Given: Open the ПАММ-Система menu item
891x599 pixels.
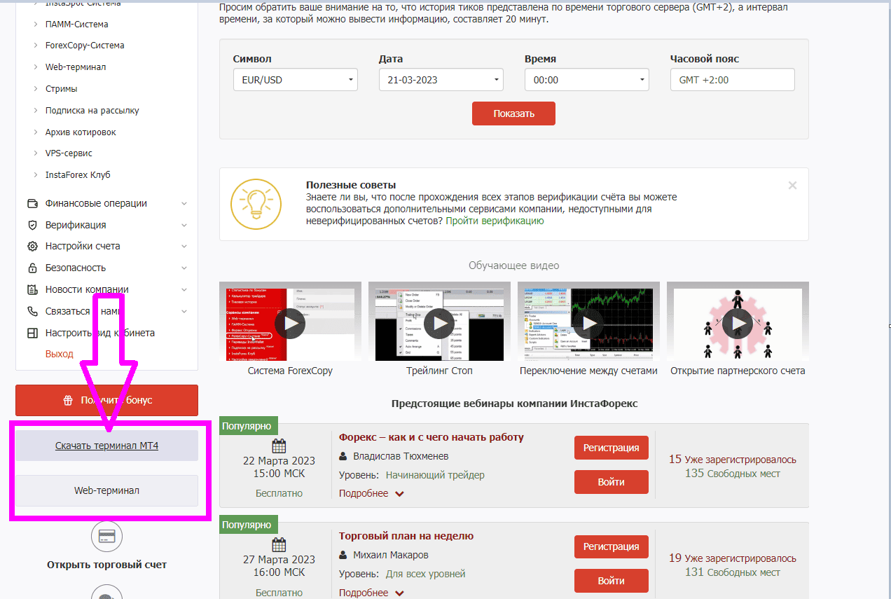Looking at the screenshot, I should point(77,24).
